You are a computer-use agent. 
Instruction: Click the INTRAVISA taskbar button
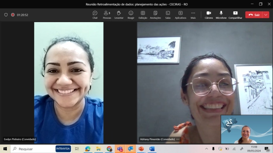click(63, 149)
